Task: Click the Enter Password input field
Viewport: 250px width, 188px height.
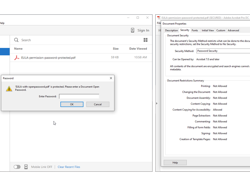Action: click(79, 96)
